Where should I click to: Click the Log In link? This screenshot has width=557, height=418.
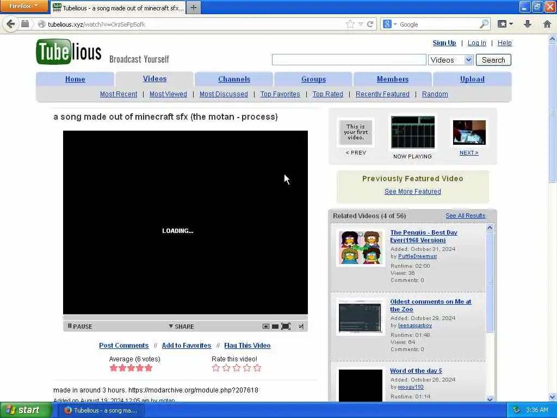476,43
